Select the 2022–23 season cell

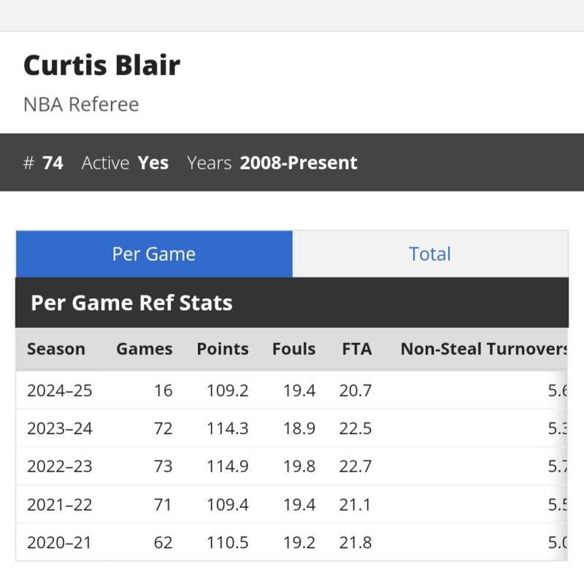tap(60, 466)
